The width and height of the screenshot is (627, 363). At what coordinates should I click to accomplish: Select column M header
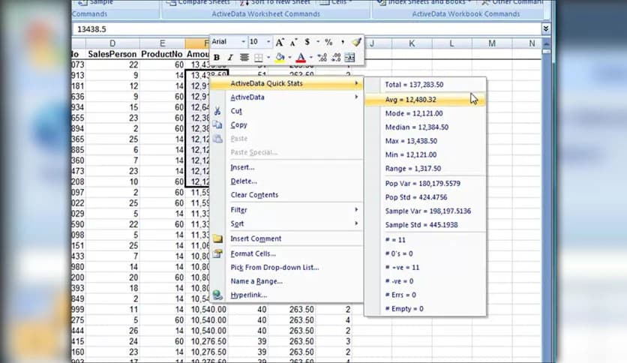492,43
